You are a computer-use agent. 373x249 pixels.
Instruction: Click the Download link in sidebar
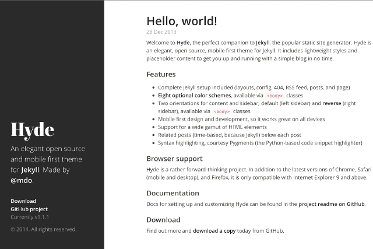(23, 201)
